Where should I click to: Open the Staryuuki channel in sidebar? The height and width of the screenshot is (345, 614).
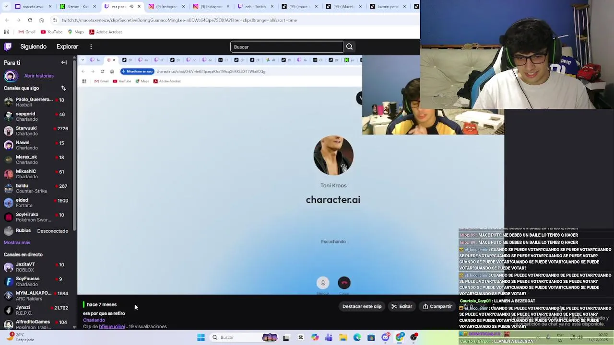(x=37, y=131)
